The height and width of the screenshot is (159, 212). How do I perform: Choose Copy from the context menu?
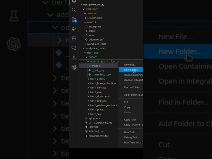131,107
